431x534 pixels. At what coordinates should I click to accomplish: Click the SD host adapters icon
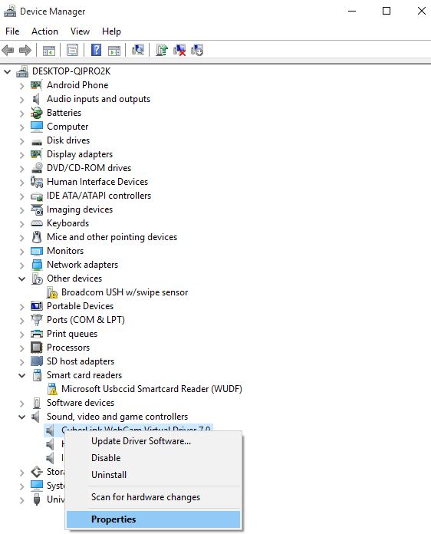tap(36, 361)
